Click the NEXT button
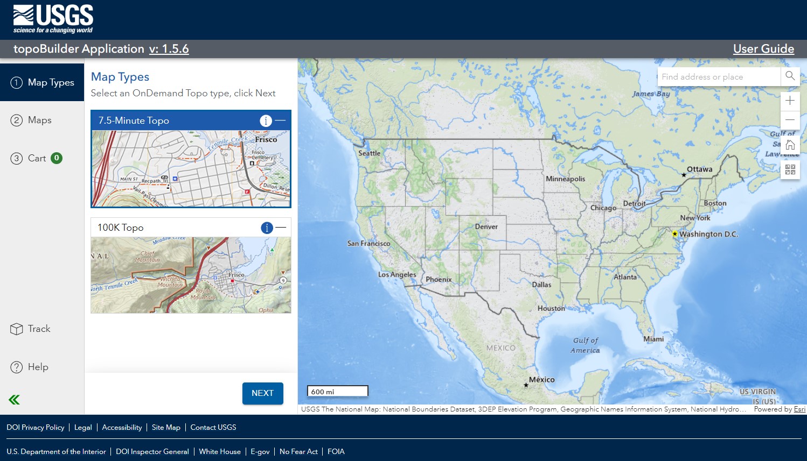 click(263, 393)
